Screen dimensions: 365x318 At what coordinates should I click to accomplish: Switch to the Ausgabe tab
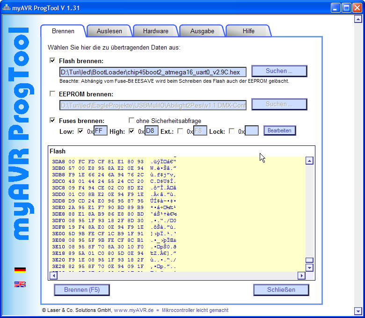[x=202, y=31]
